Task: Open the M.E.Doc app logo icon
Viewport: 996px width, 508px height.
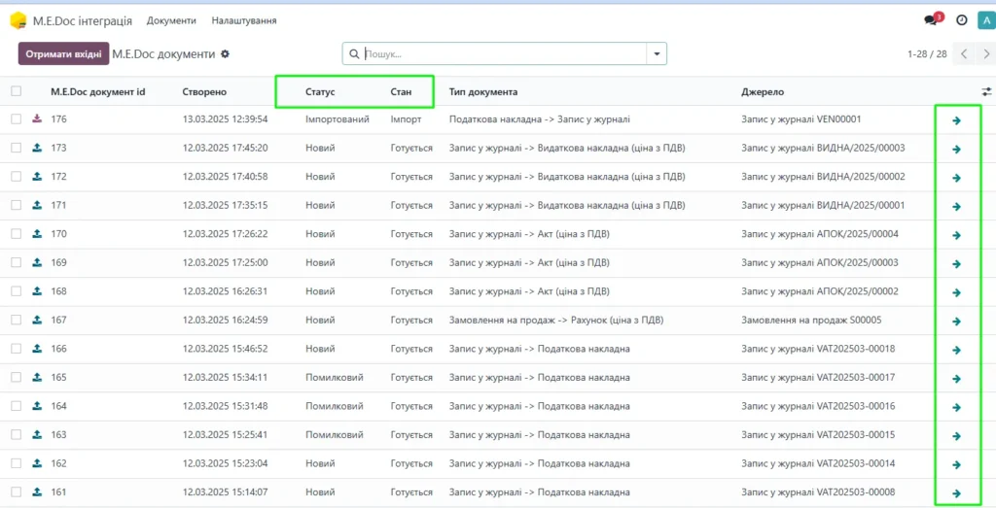Action: 18,21
